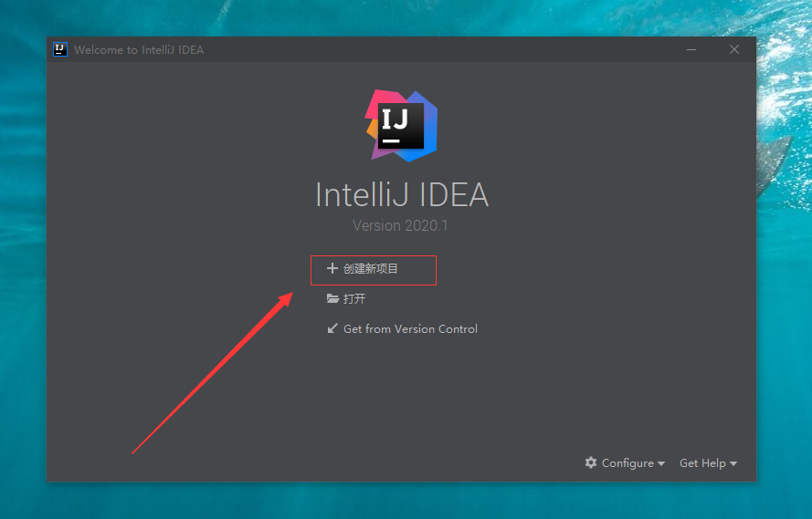The height and width of the screenshot is (519, 812).
Task: Click the Welcome to IntelliJ IDEA title text
Action: (139, 49)
